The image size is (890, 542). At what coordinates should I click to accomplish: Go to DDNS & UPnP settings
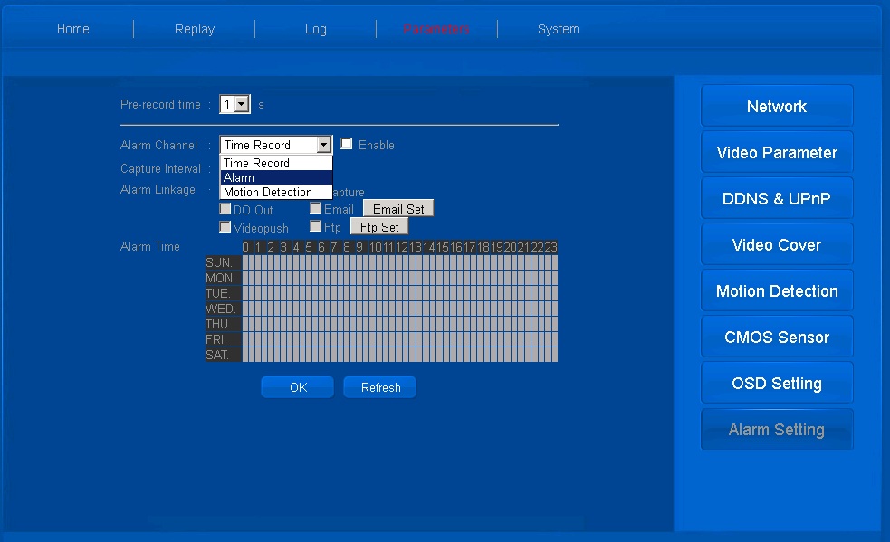point(776,199)
